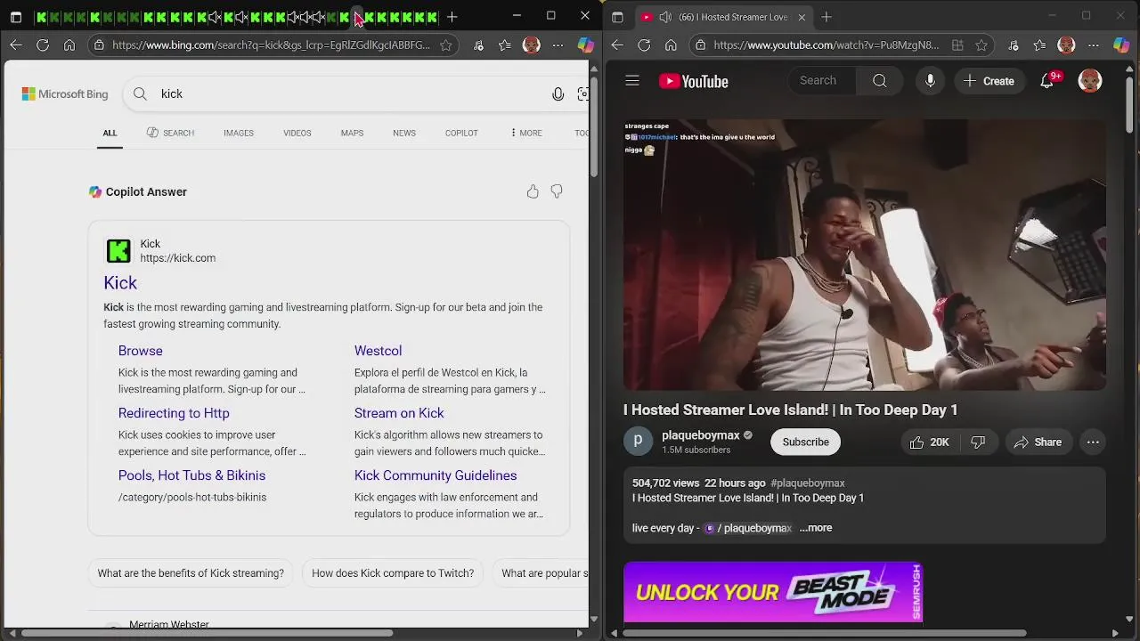This screenshot has width=1140, height=641.
Task: Open YouTube notifications bell
Action: 1048,81
